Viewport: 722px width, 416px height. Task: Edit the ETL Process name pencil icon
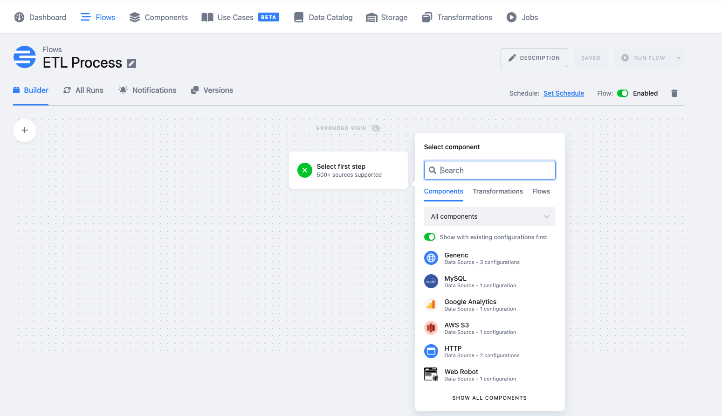coord(132,63)
